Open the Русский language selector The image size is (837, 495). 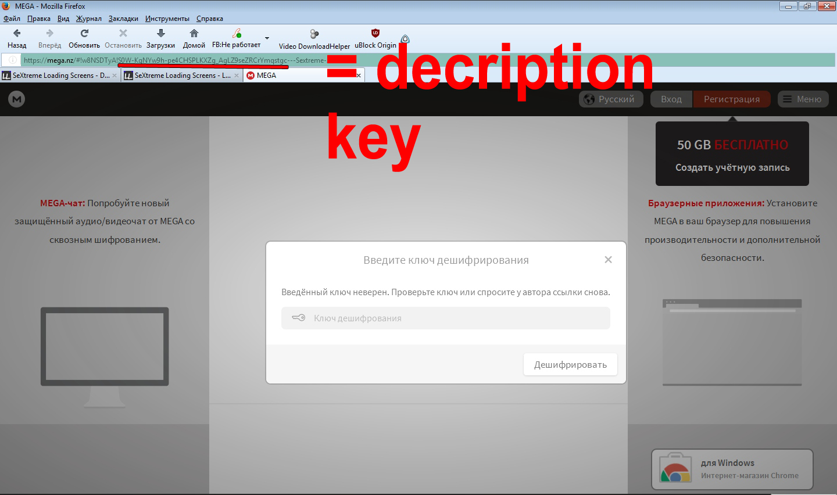[610, 99]
